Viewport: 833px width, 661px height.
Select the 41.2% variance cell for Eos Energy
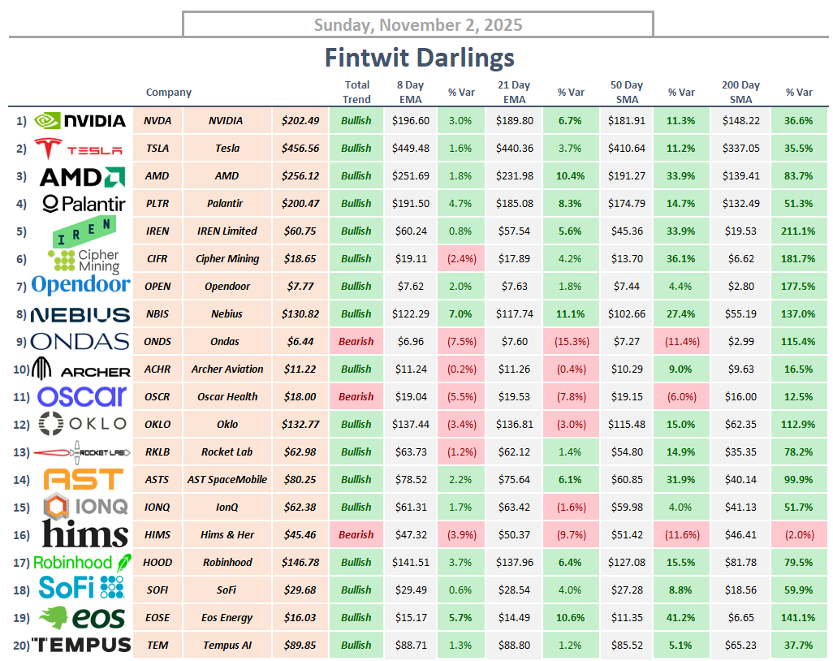click(x=680, y=618)
